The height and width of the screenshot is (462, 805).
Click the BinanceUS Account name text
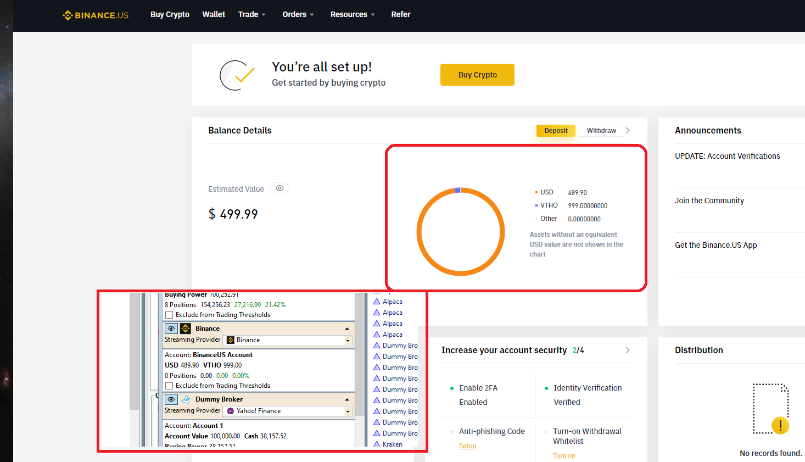pos(222,355)
